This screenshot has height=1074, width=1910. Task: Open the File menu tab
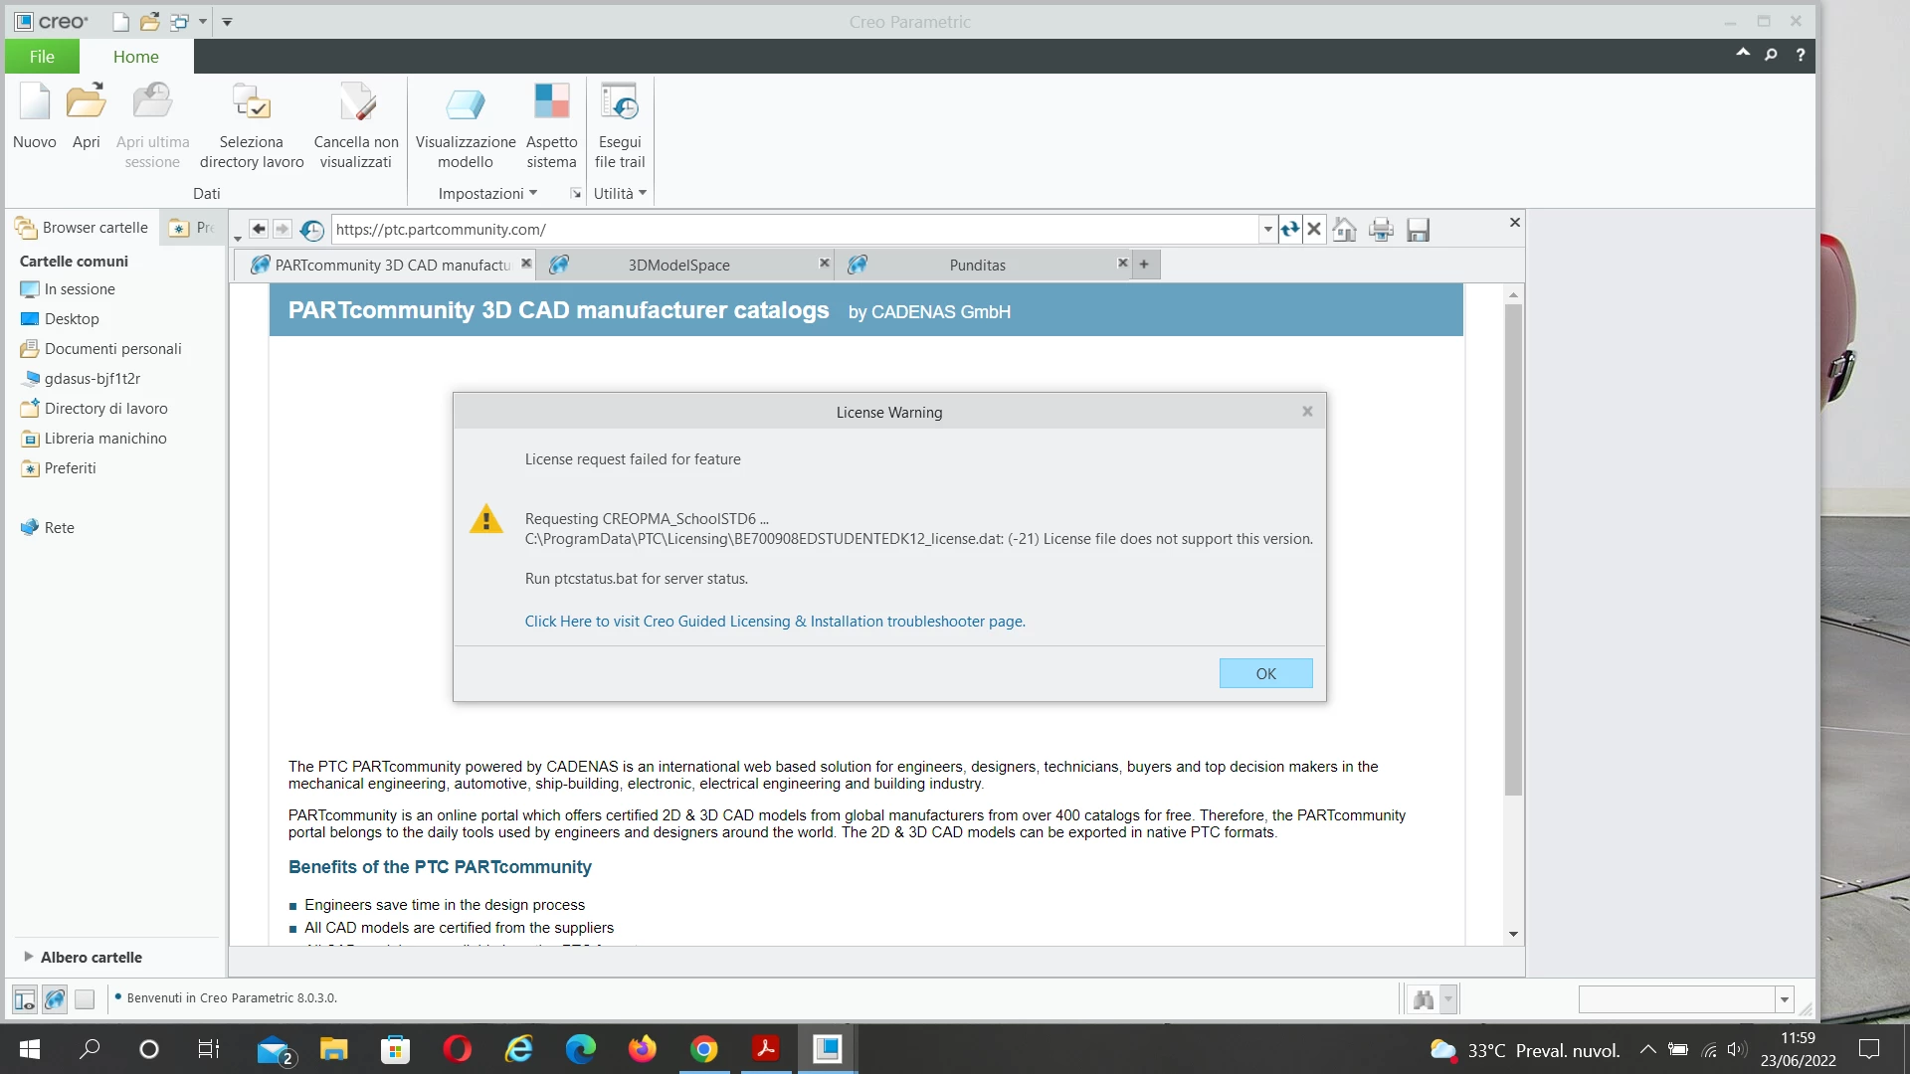(42, 57)
